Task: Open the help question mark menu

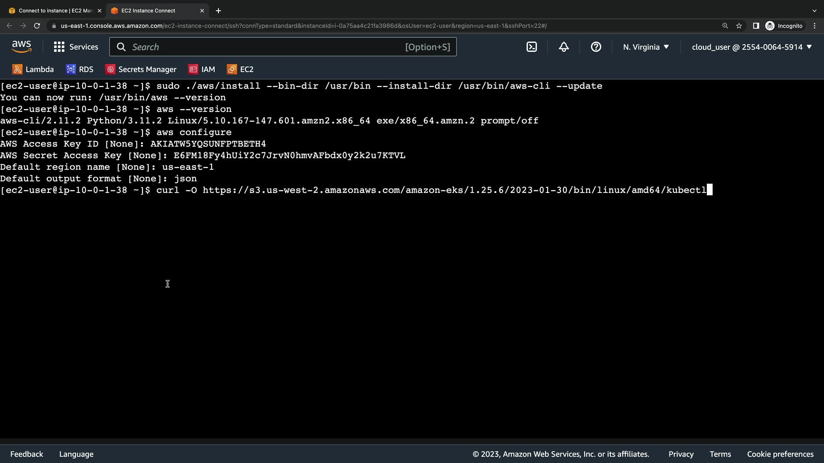Action: point(596,47)
